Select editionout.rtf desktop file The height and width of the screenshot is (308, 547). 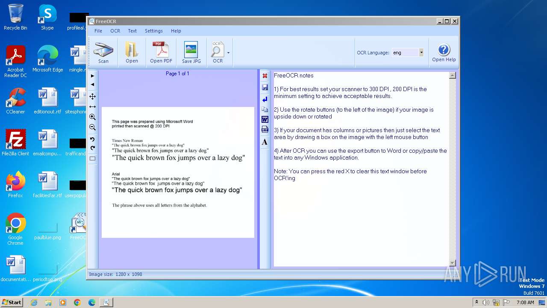(x=47, y=101)
